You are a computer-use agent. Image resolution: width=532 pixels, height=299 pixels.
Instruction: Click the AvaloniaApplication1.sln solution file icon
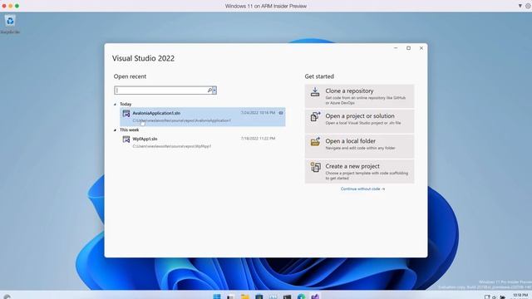click(x=126, y=113)
